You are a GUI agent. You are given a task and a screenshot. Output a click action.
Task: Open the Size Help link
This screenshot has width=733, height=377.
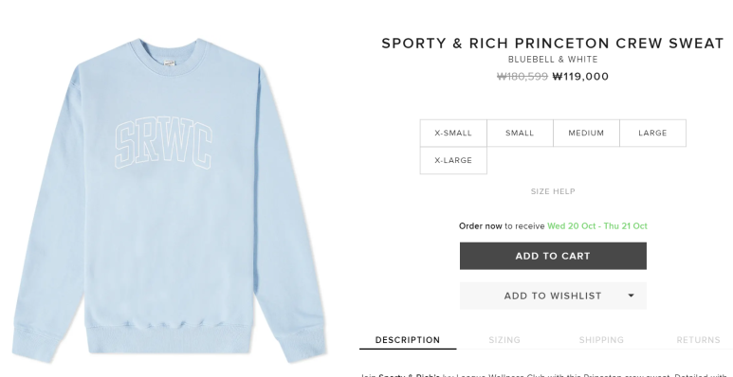click(x=553, y=191)
